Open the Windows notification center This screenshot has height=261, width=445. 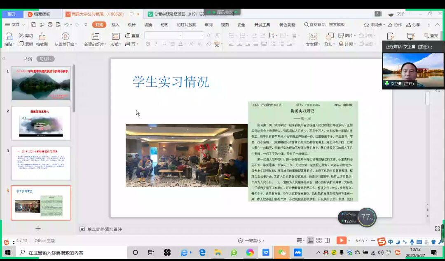click(433, 252)
